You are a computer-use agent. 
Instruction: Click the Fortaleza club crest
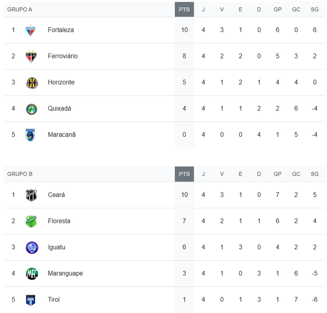pyautogui.click(x=31, y=30)
